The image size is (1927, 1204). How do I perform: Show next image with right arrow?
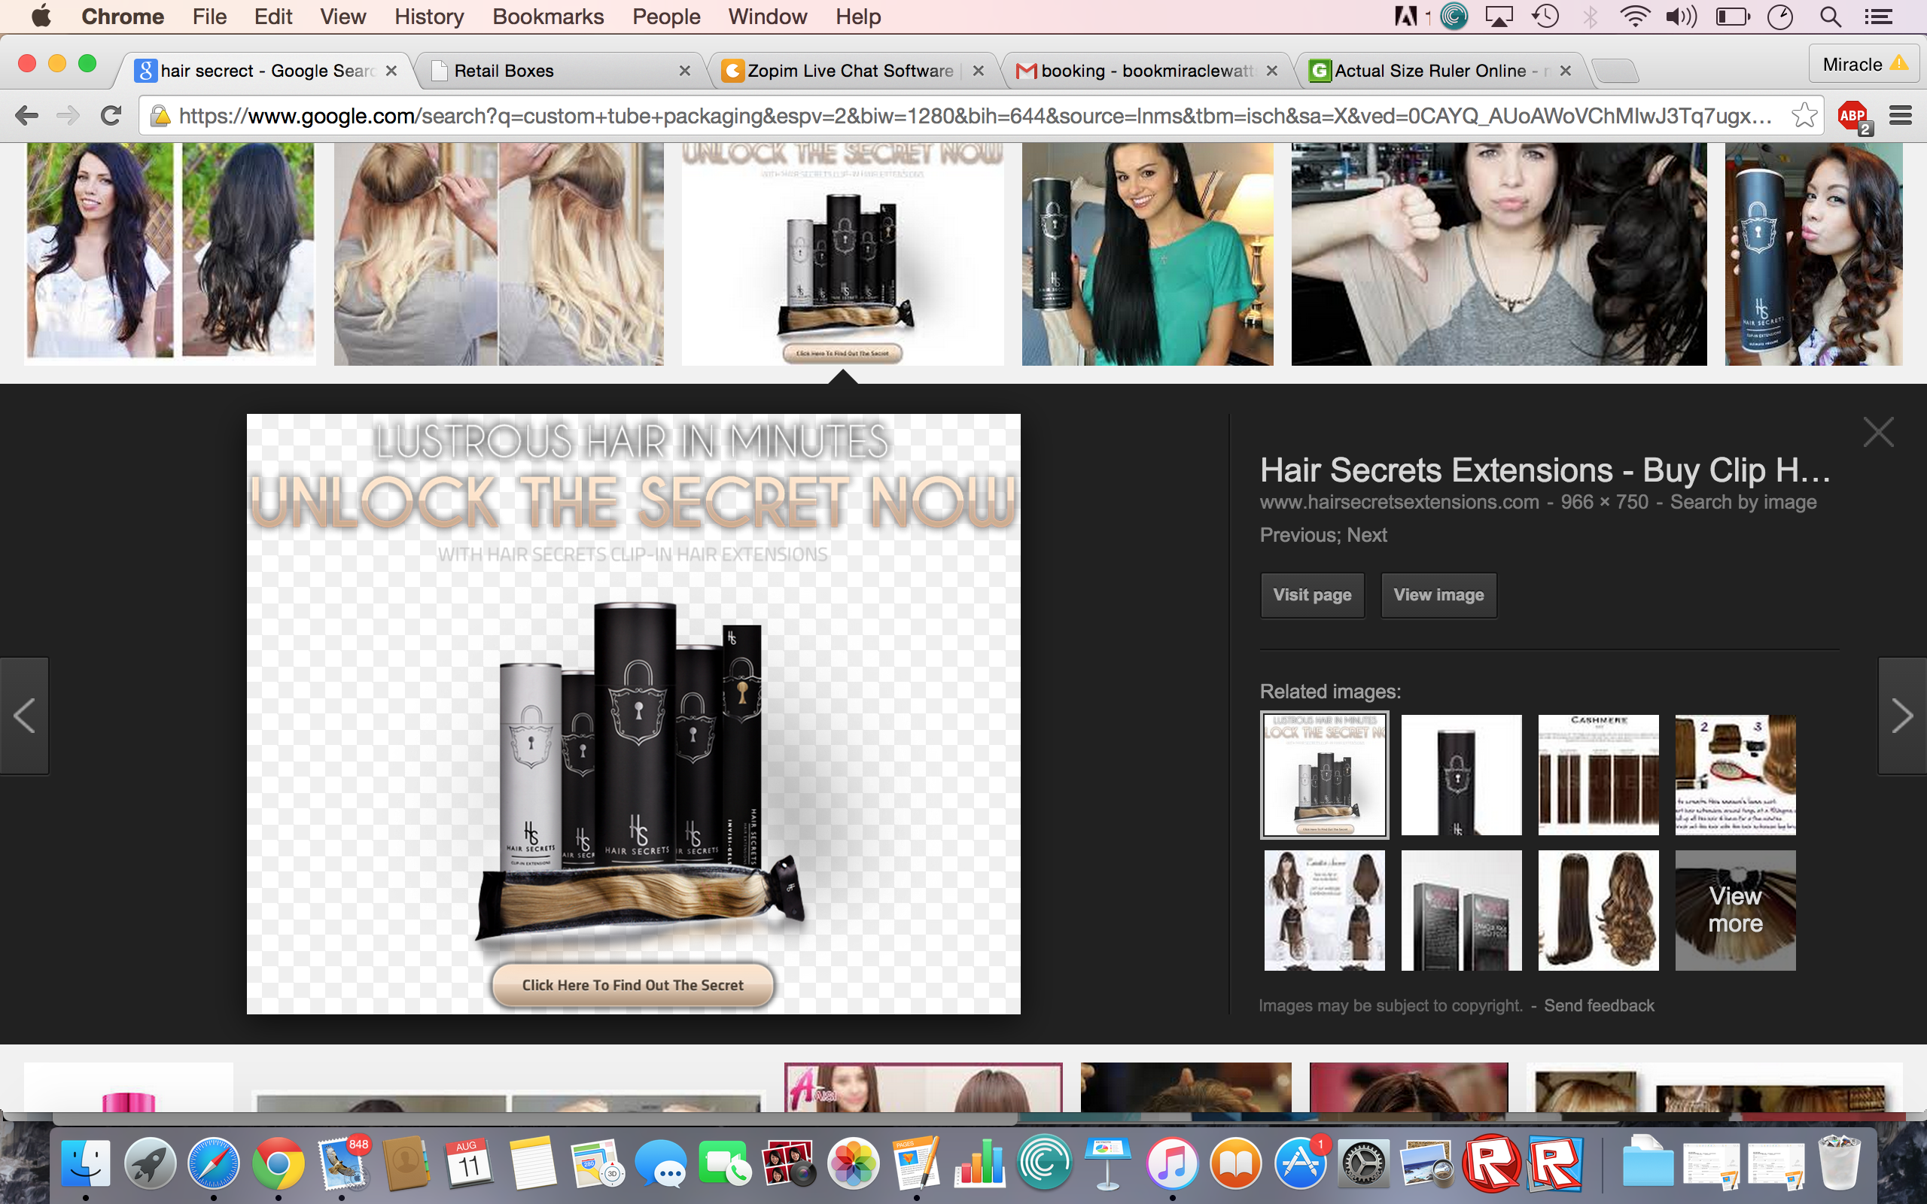point(1901,715)
